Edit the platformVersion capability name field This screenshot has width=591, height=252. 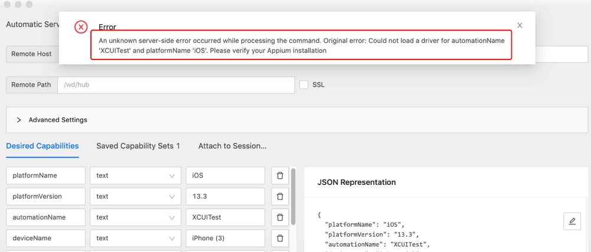coord(46,196)
